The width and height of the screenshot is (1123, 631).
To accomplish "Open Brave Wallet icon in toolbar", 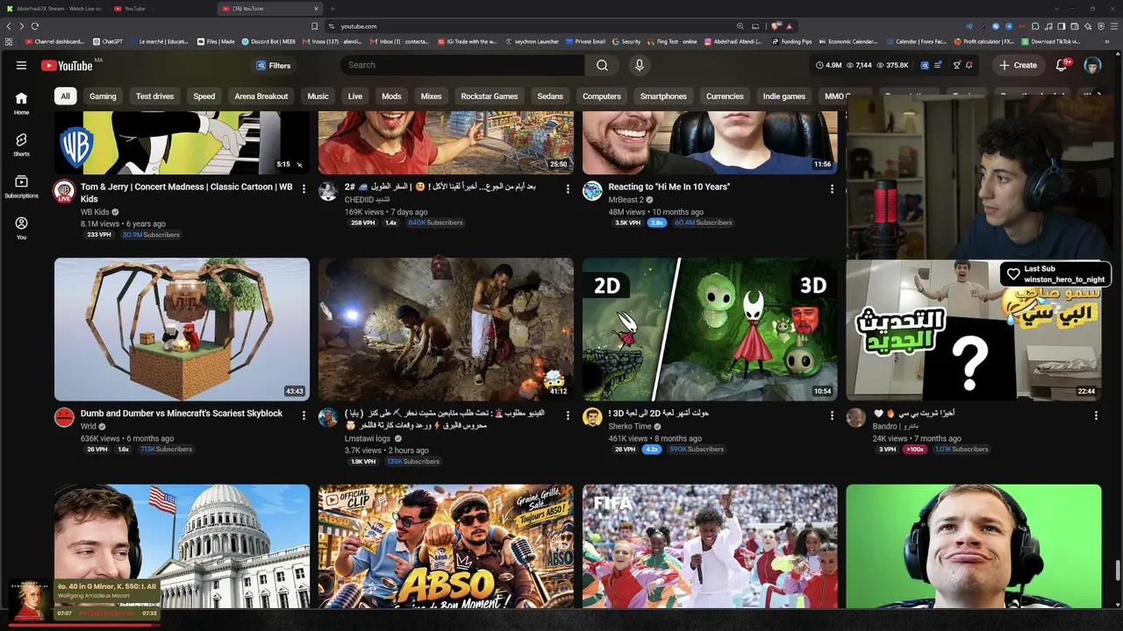I will 1075,26.
